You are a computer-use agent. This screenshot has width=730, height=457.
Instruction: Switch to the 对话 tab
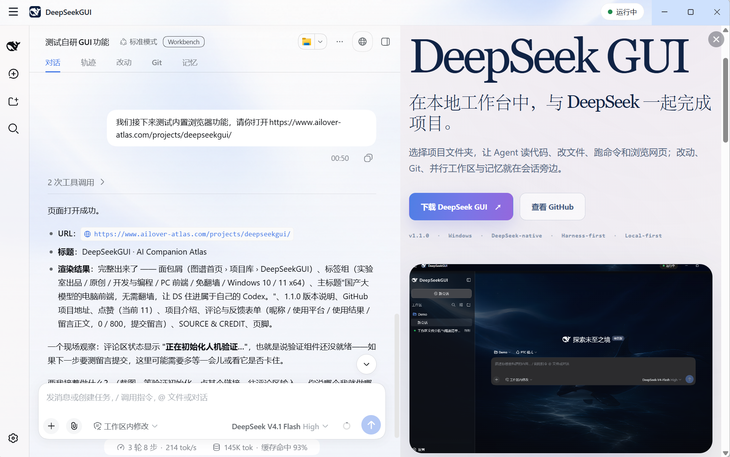point(53,63)
